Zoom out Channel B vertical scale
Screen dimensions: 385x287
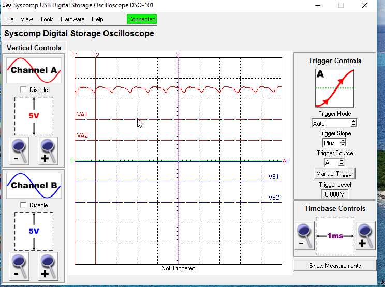19,266
